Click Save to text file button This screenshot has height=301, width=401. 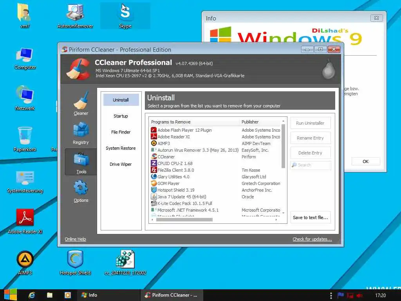[311, 218]
